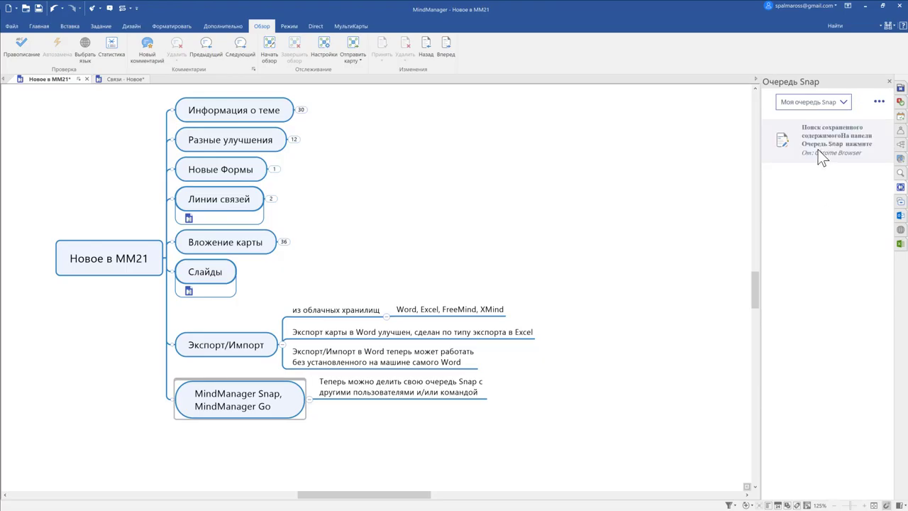Zoom out with the minus button

point(834,506)
